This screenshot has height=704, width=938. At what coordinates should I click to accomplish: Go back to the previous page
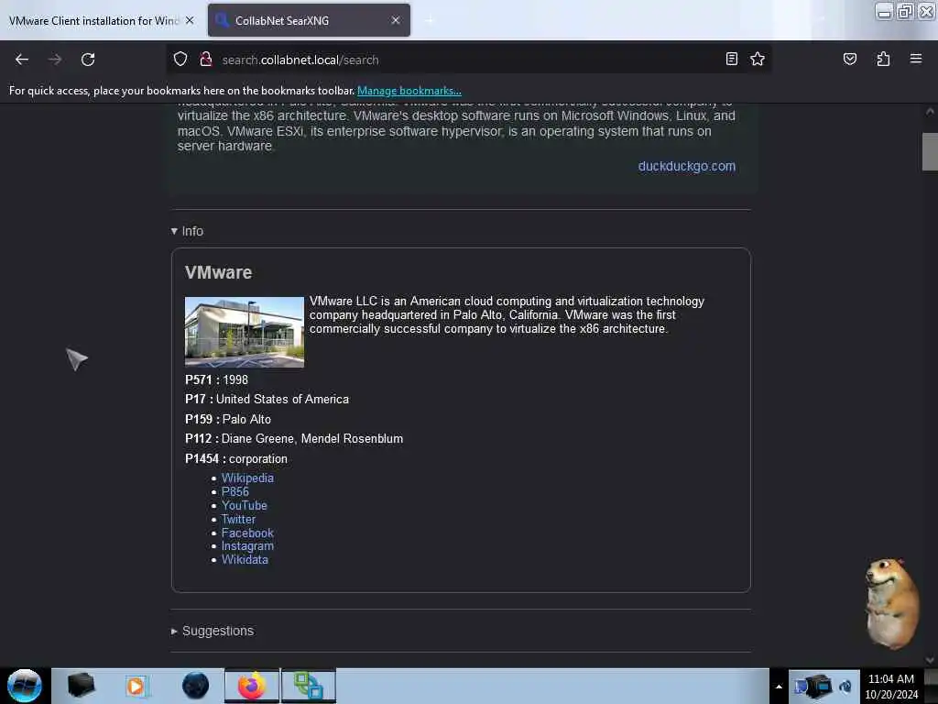pos(22,60)
